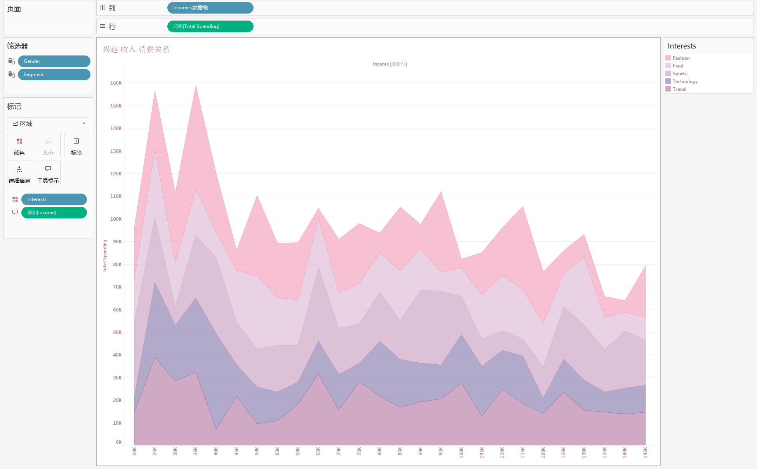This screenshot has height=469, width=757.
Task: Click the Size (大小) marks card icon
Action: [48, 145]
